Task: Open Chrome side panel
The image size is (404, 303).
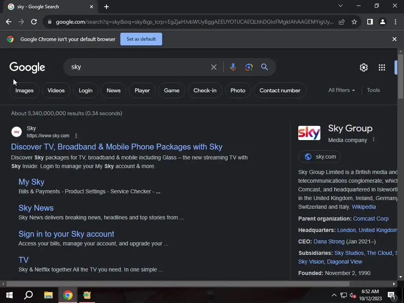Action: (x=370, y=22)
